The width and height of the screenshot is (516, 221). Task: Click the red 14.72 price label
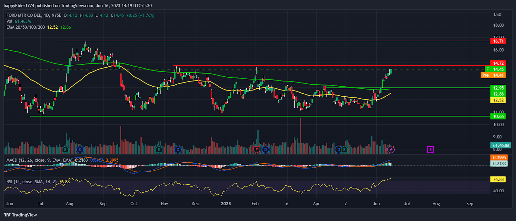coord(498,63)
